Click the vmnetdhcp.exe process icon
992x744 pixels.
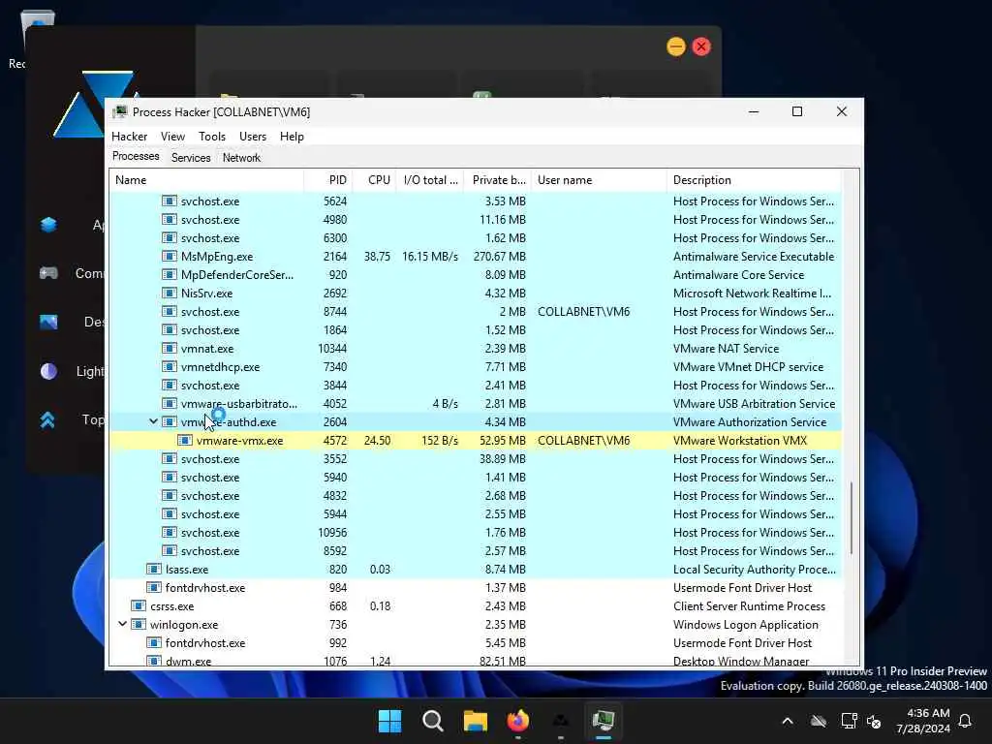click(169, 366)
